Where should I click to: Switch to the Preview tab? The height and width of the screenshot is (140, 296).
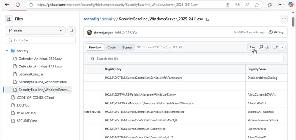pyautogui.click(x=95, y=47)
